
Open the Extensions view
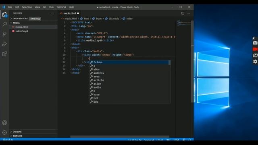[x=4, y=54]
